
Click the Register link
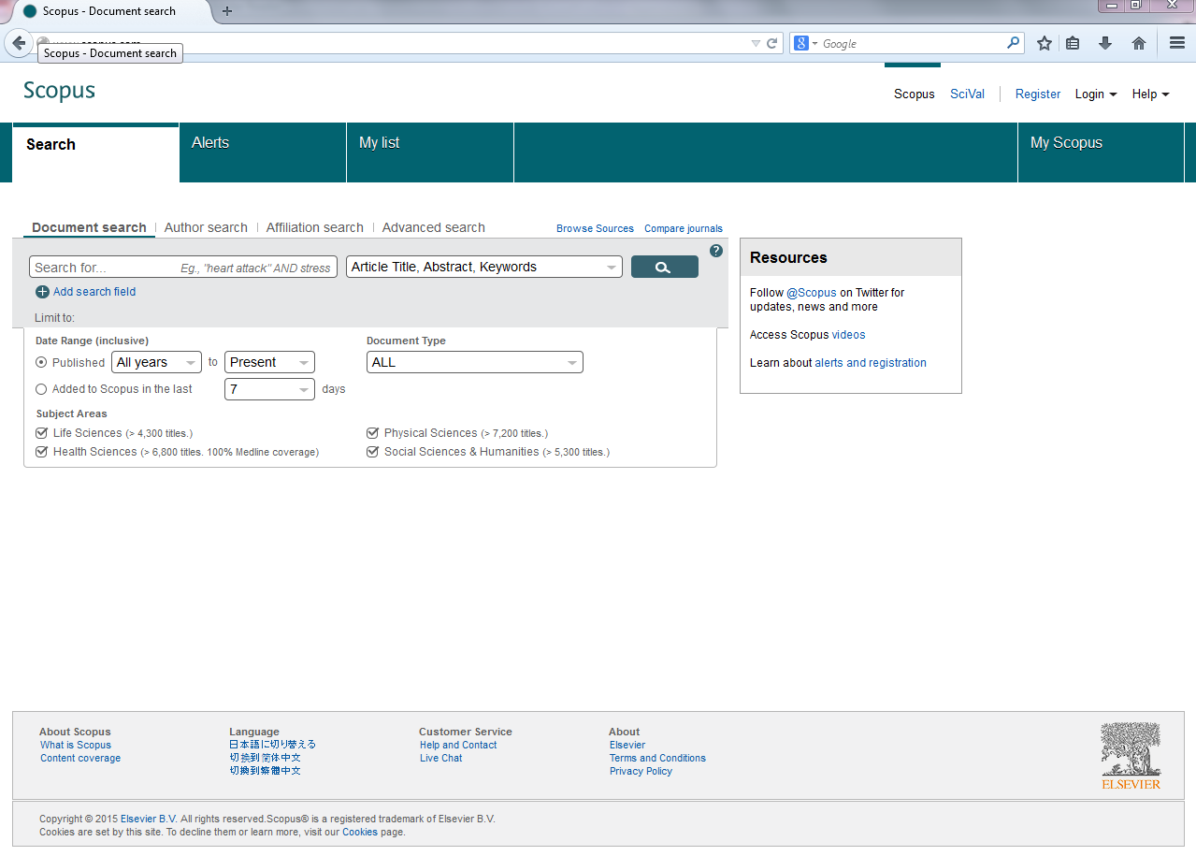tap(1038, 94)
